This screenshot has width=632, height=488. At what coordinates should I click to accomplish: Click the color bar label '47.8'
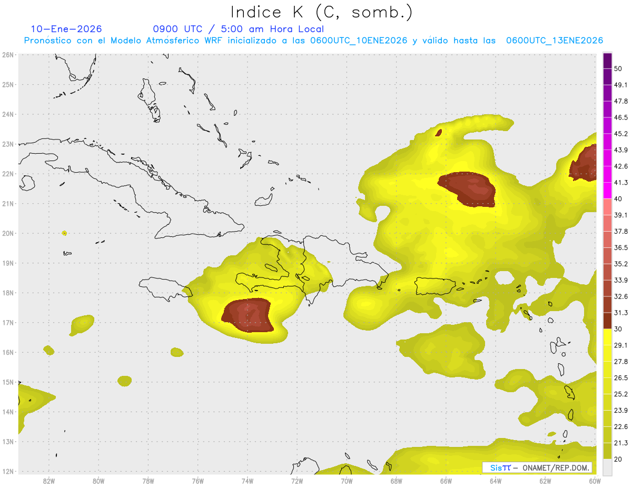[621, 101]
